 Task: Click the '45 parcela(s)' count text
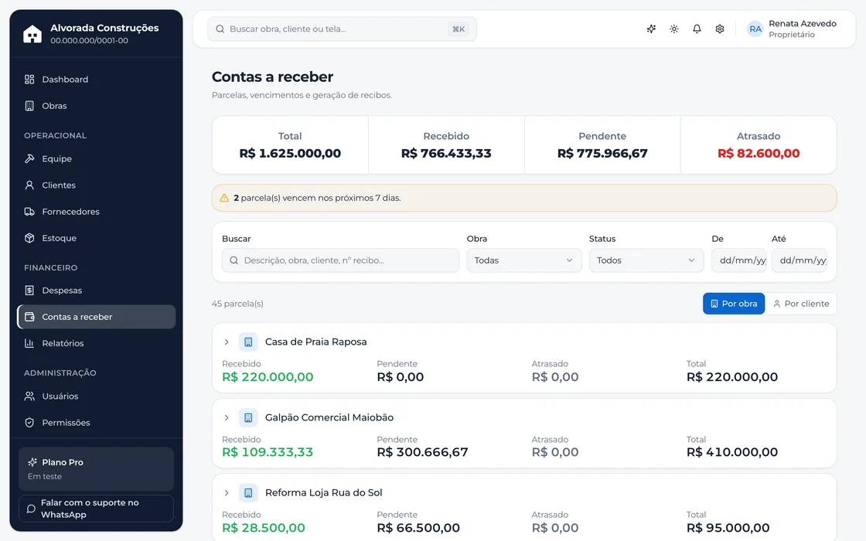click(x=237, y=304)
